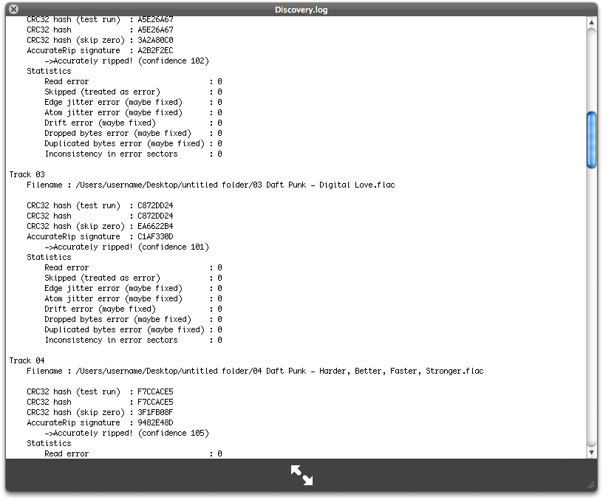Viewport: 603px width, 500px height.
Task: Click the scrollbar up arrow
Action: (x=591, y=22)
